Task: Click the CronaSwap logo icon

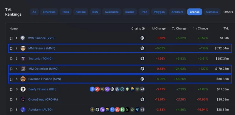Action: (x=23, y=99)
